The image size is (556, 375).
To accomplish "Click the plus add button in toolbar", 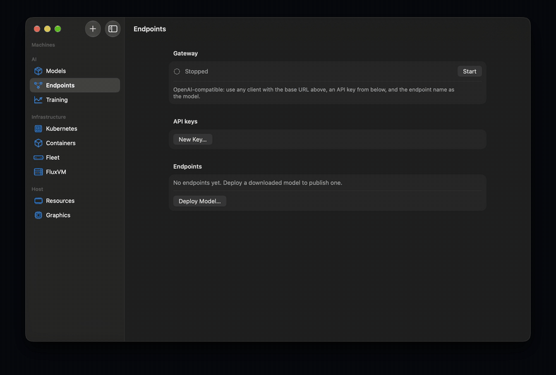I will pos(92,28).
